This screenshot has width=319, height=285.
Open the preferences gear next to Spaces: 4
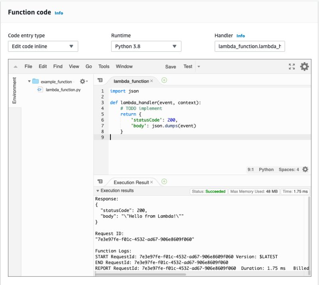(304, 169)
